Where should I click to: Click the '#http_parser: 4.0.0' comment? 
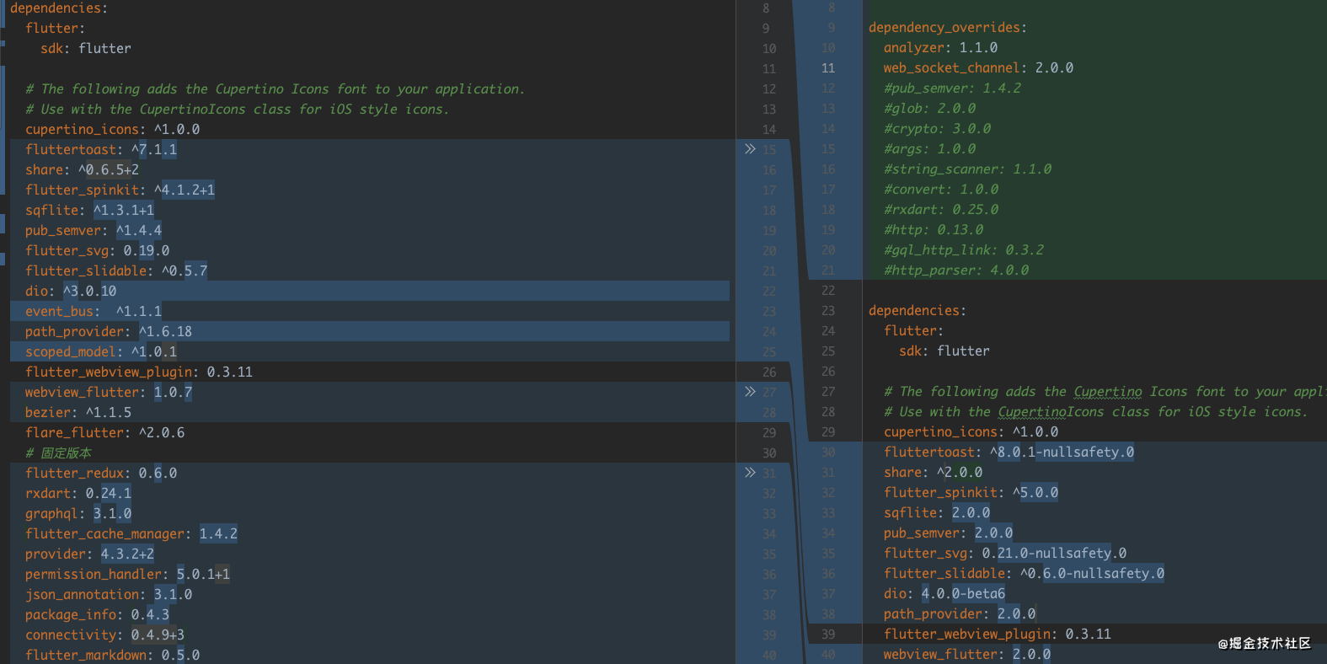[956, 270]
